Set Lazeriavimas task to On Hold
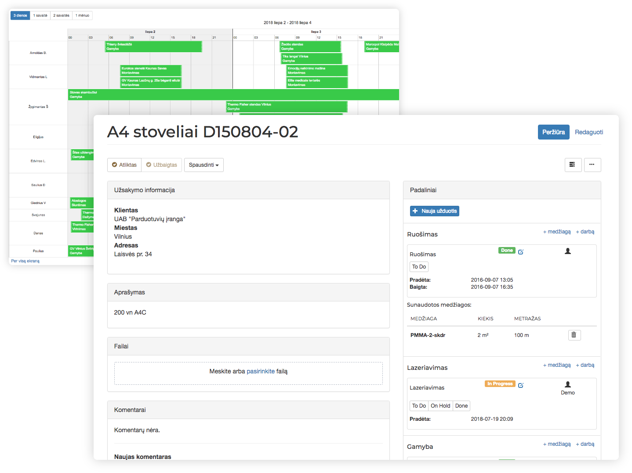Viewport: 632px width, 473px height. pos(440,406)
